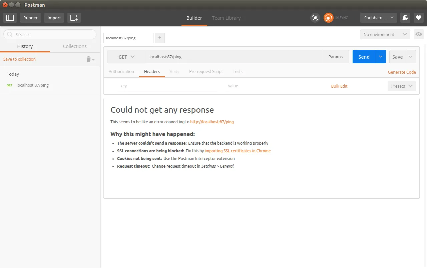The height and width of the screenshot is (268, 427).
Task: Open the Collections sidebar tab
Action: coord(75,46)
